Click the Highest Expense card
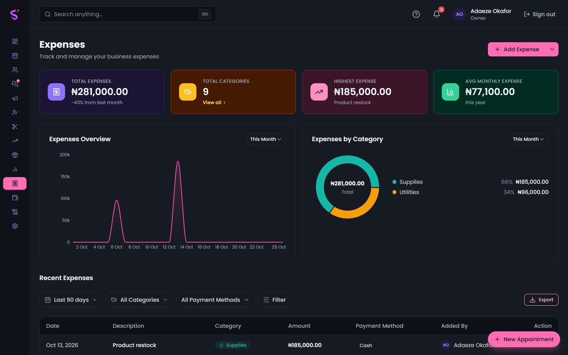 [364, 92]
